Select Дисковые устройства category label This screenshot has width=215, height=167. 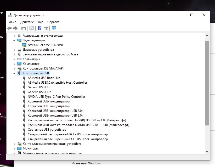coord(38,50)
